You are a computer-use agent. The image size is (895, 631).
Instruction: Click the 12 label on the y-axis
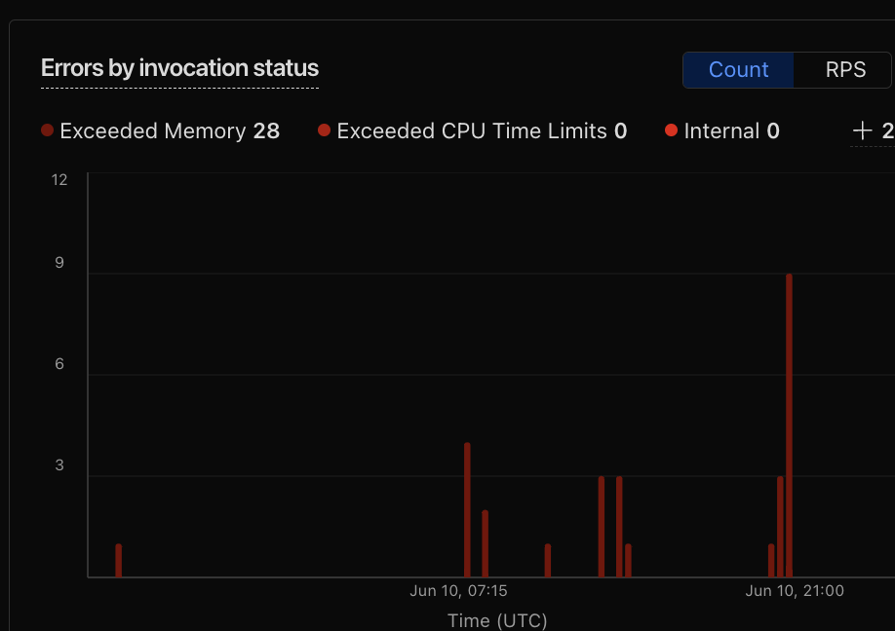(59, 180)
